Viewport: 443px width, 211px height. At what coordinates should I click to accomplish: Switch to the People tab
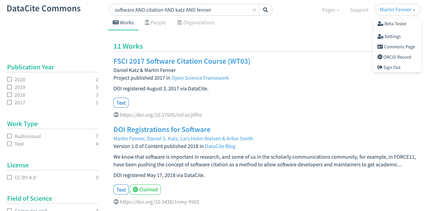point(155,23)
